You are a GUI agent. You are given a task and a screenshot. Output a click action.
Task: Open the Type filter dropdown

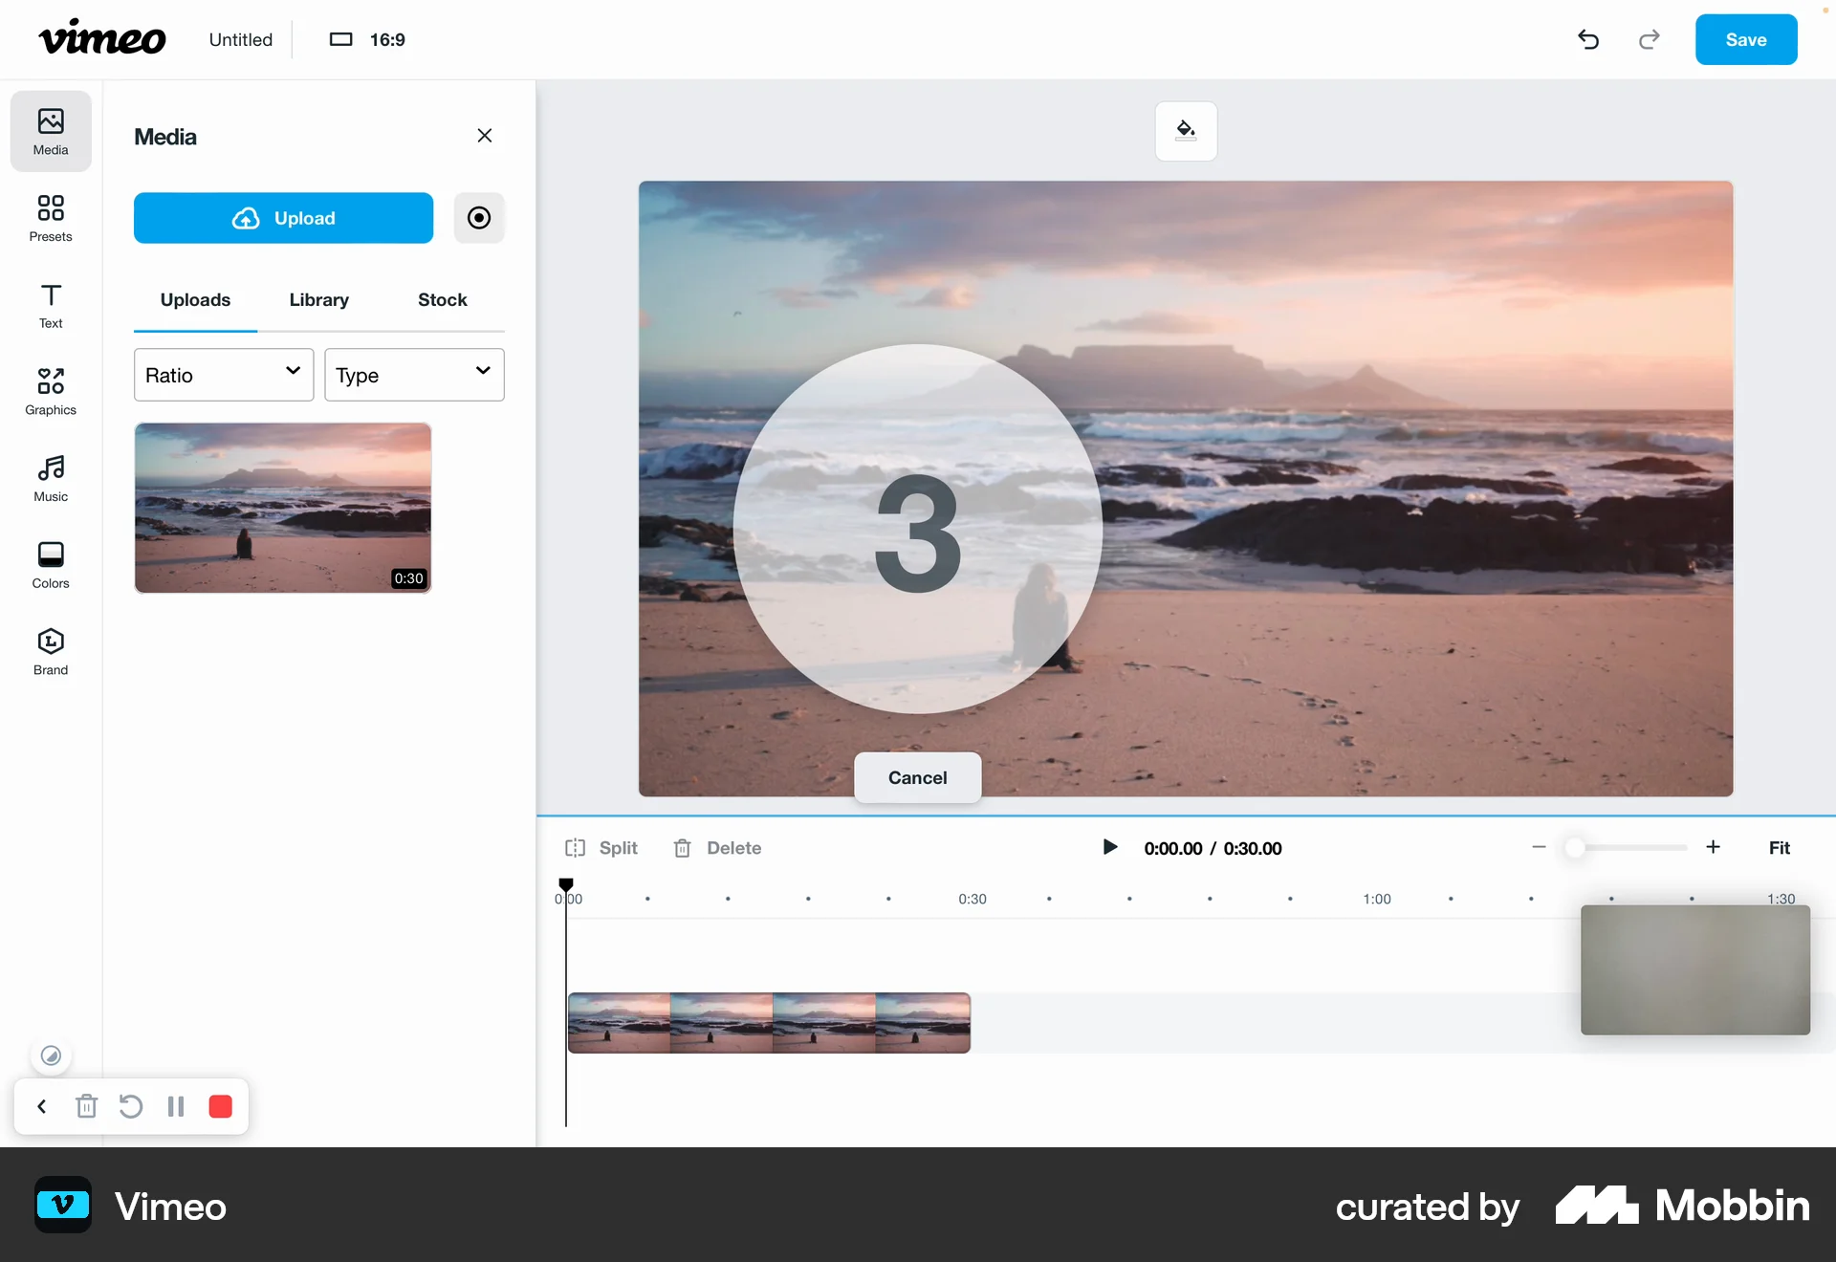(x=413, y=375)
